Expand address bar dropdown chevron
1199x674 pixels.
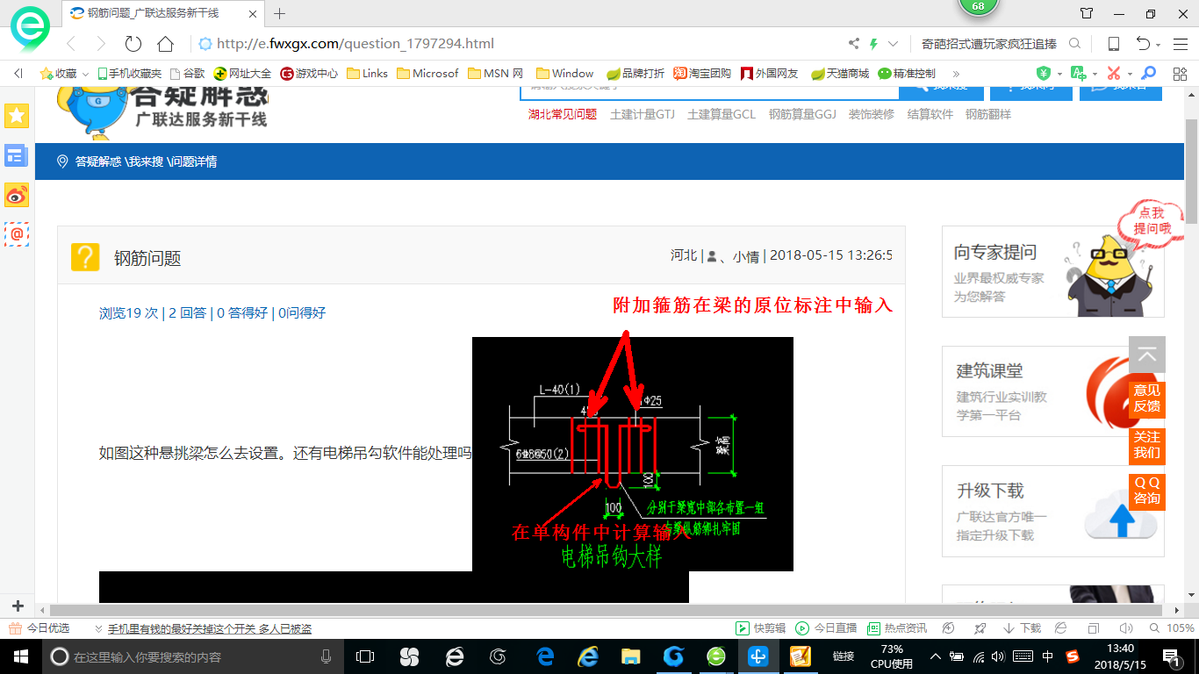tap(893, 44)
